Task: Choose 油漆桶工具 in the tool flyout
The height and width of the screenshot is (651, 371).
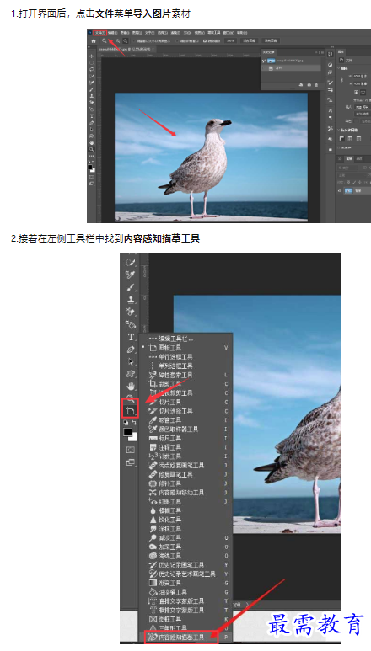Action: [168, 592]
